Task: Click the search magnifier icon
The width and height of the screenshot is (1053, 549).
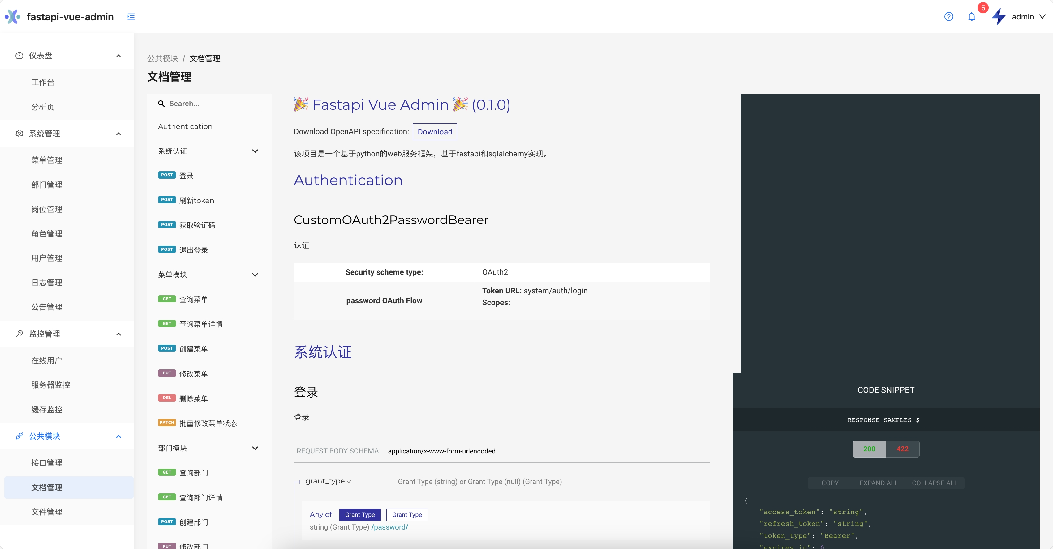Action: 161,104
